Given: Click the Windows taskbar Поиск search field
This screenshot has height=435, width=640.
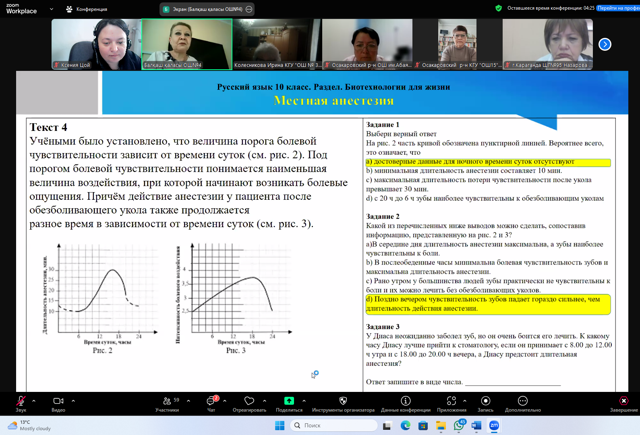Looking at the screenshot, I should click(333, 425).
